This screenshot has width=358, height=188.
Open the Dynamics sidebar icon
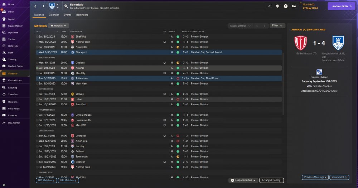(4, 33)
